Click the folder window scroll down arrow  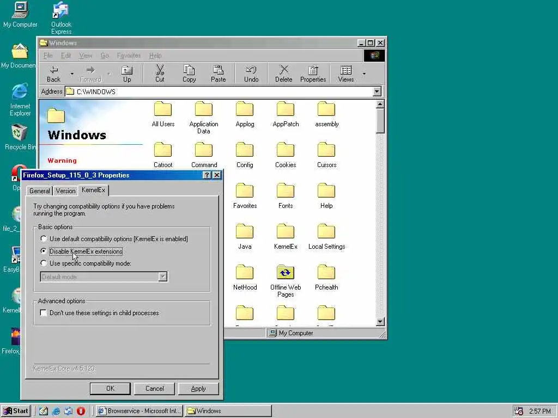point(380,322)
